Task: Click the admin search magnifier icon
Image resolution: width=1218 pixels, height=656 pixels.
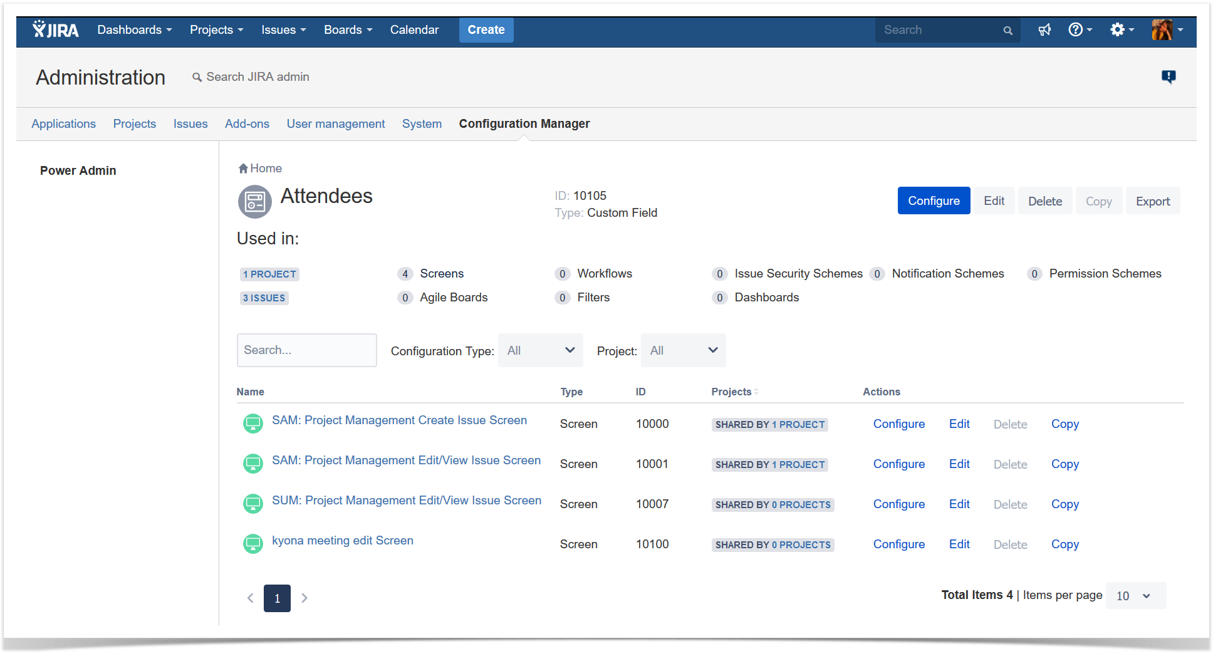Action: (x=197, y=77)
